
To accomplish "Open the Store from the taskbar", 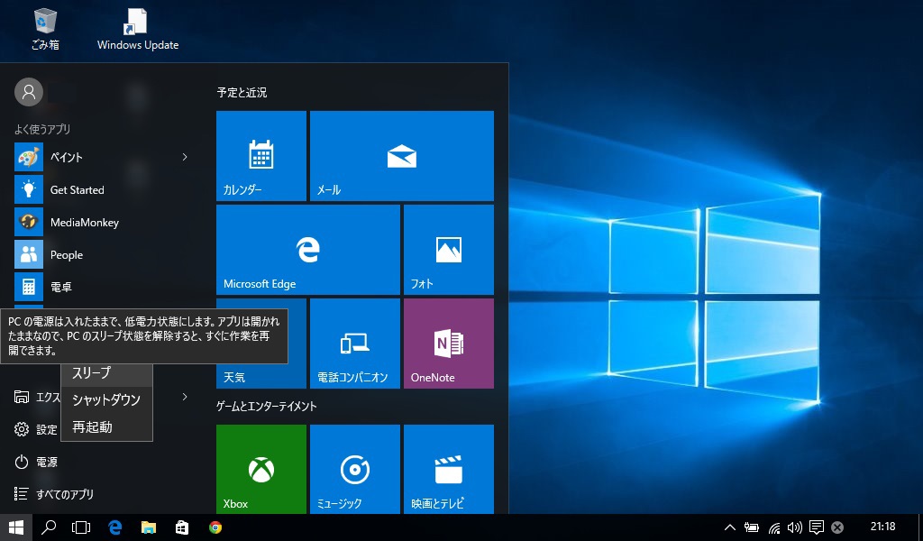I will pos(182,527).
